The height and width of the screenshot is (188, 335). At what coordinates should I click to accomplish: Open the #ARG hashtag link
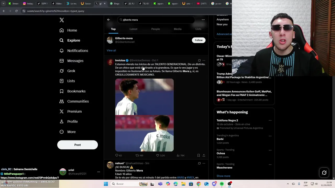[181, 178]
